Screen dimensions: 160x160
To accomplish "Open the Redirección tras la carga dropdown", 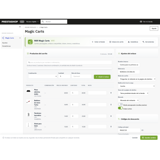I will [136, 86].
